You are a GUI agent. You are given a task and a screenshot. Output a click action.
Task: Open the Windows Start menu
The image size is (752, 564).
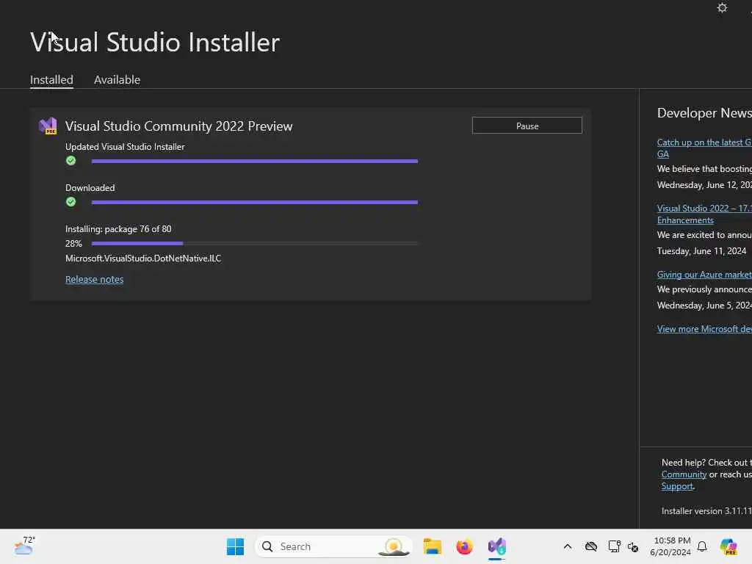235,546
